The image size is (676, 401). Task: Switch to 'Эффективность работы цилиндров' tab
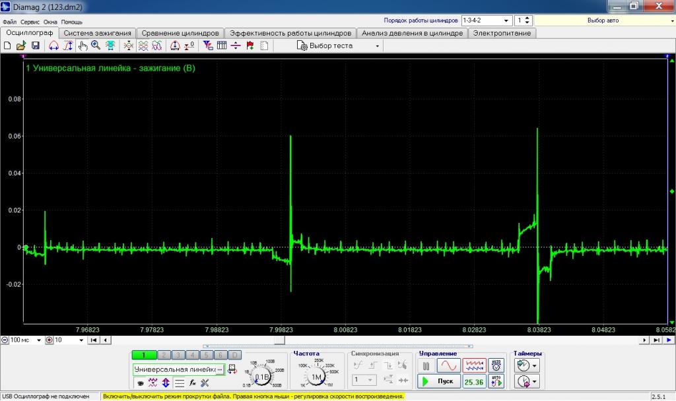[290, 33]
